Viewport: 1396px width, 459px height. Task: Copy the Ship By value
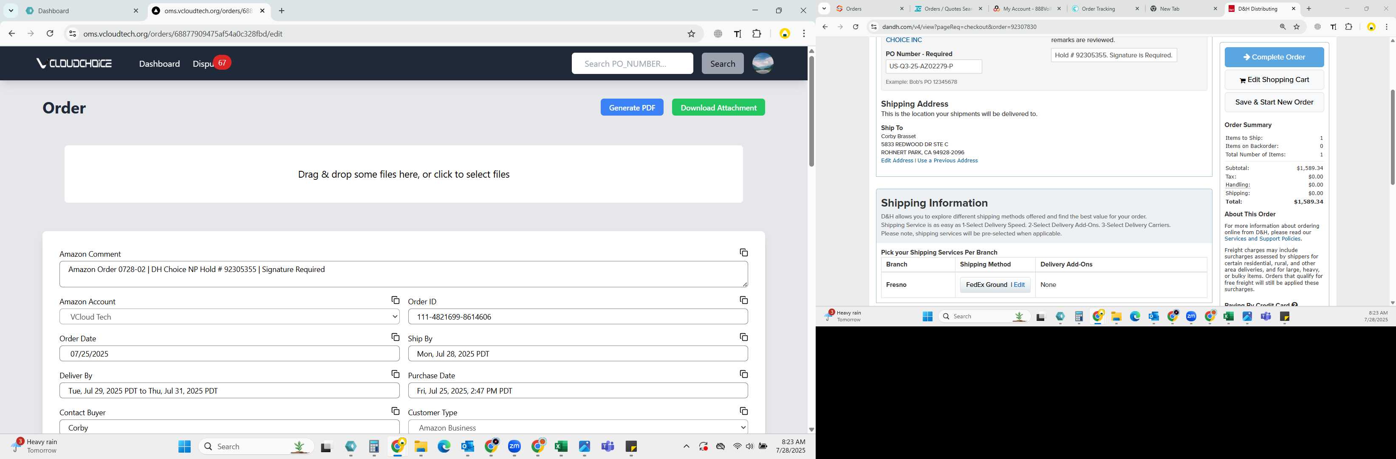coord(743,337)
